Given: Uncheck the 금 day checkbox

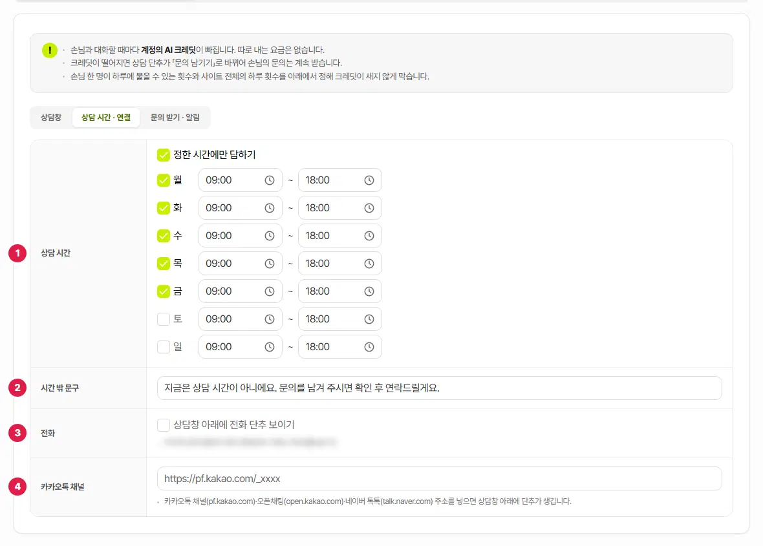Looking at the screenshot, I should tap(164, 291).
